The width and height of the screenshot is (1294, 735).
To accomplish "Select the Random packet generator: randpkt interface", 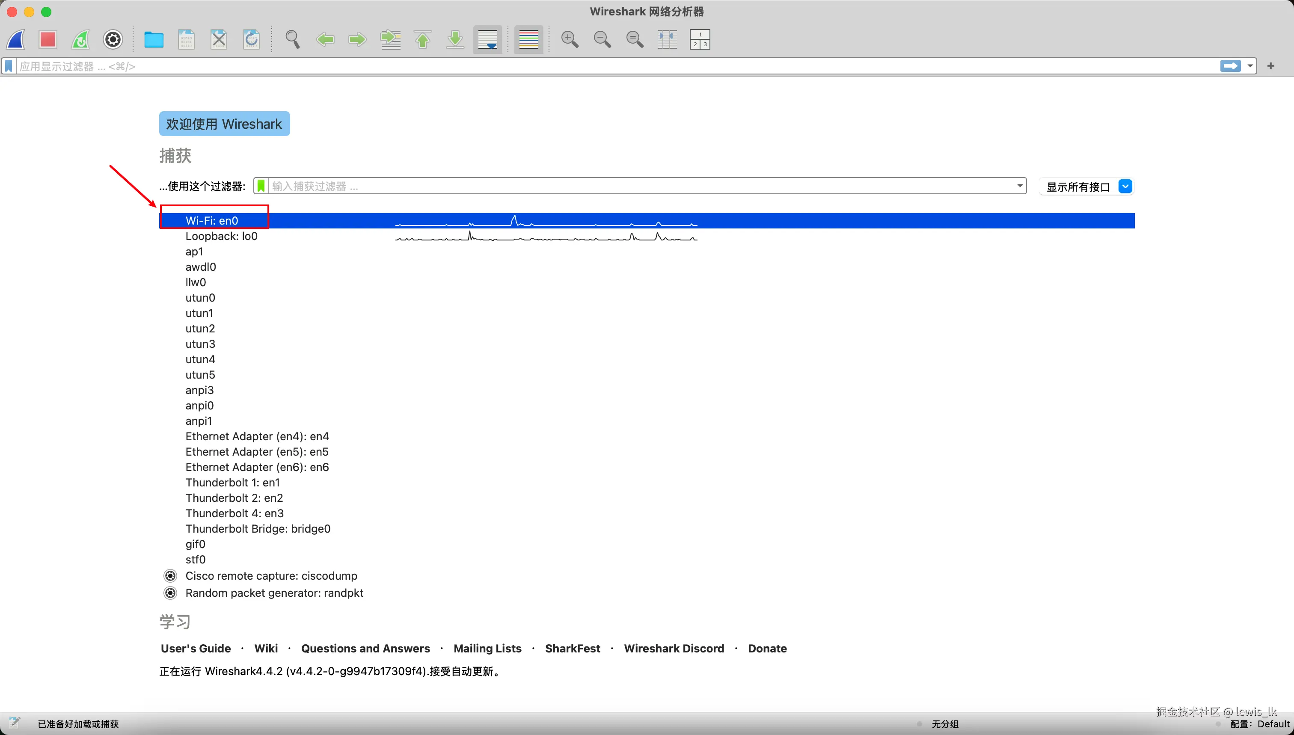I will click(x=274, y=593).
